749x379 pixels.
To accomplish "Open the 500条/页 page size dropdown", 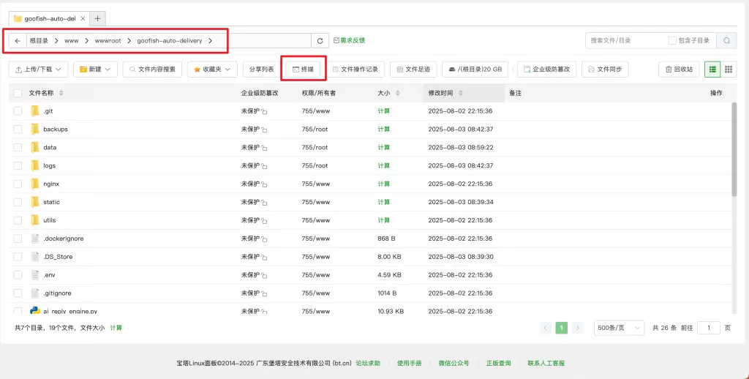I will tap(619, 328).
